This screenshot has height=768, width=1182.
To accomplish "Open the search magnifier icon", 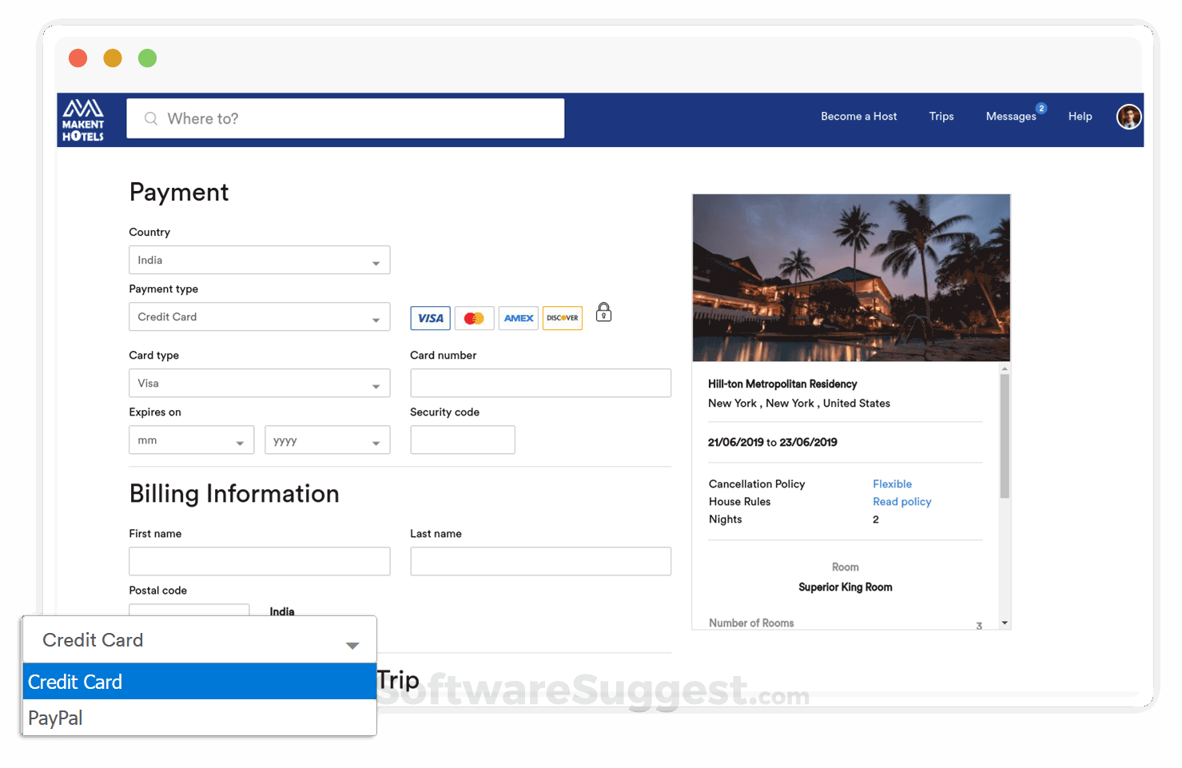I will pyautogui.click(x=151, y=118).
